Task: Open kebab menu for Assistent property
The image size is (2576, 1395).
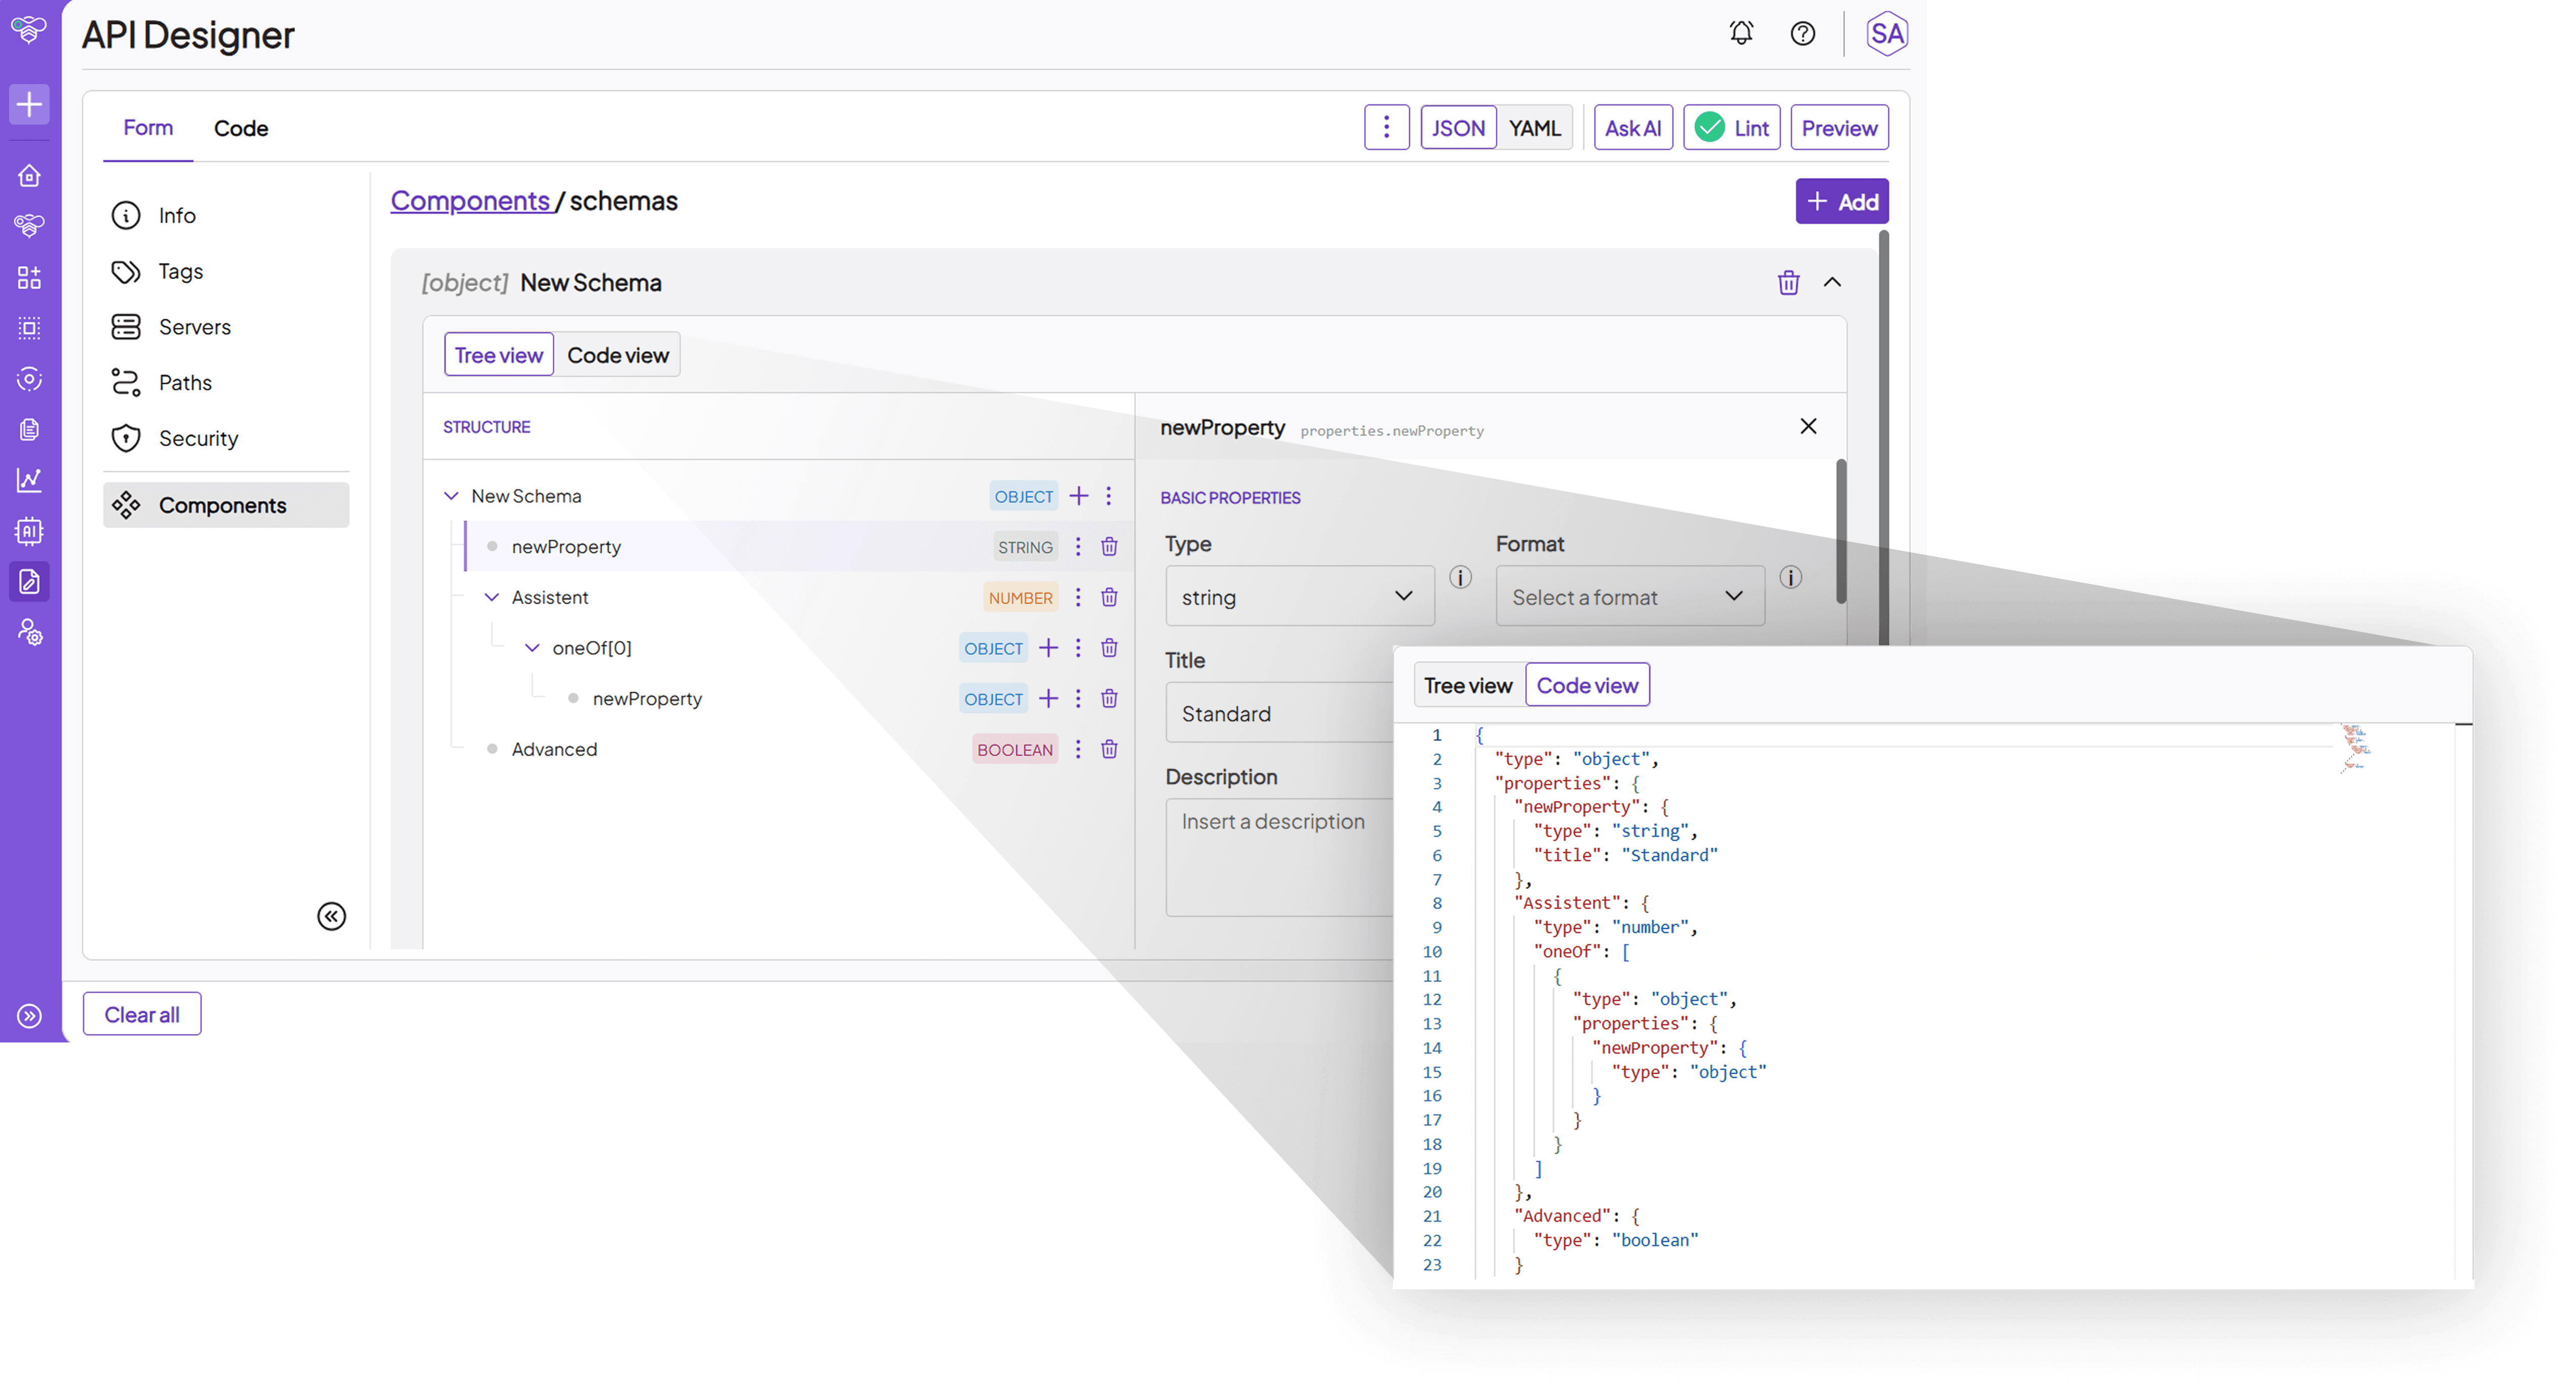Action: (x=1077, y=597)
